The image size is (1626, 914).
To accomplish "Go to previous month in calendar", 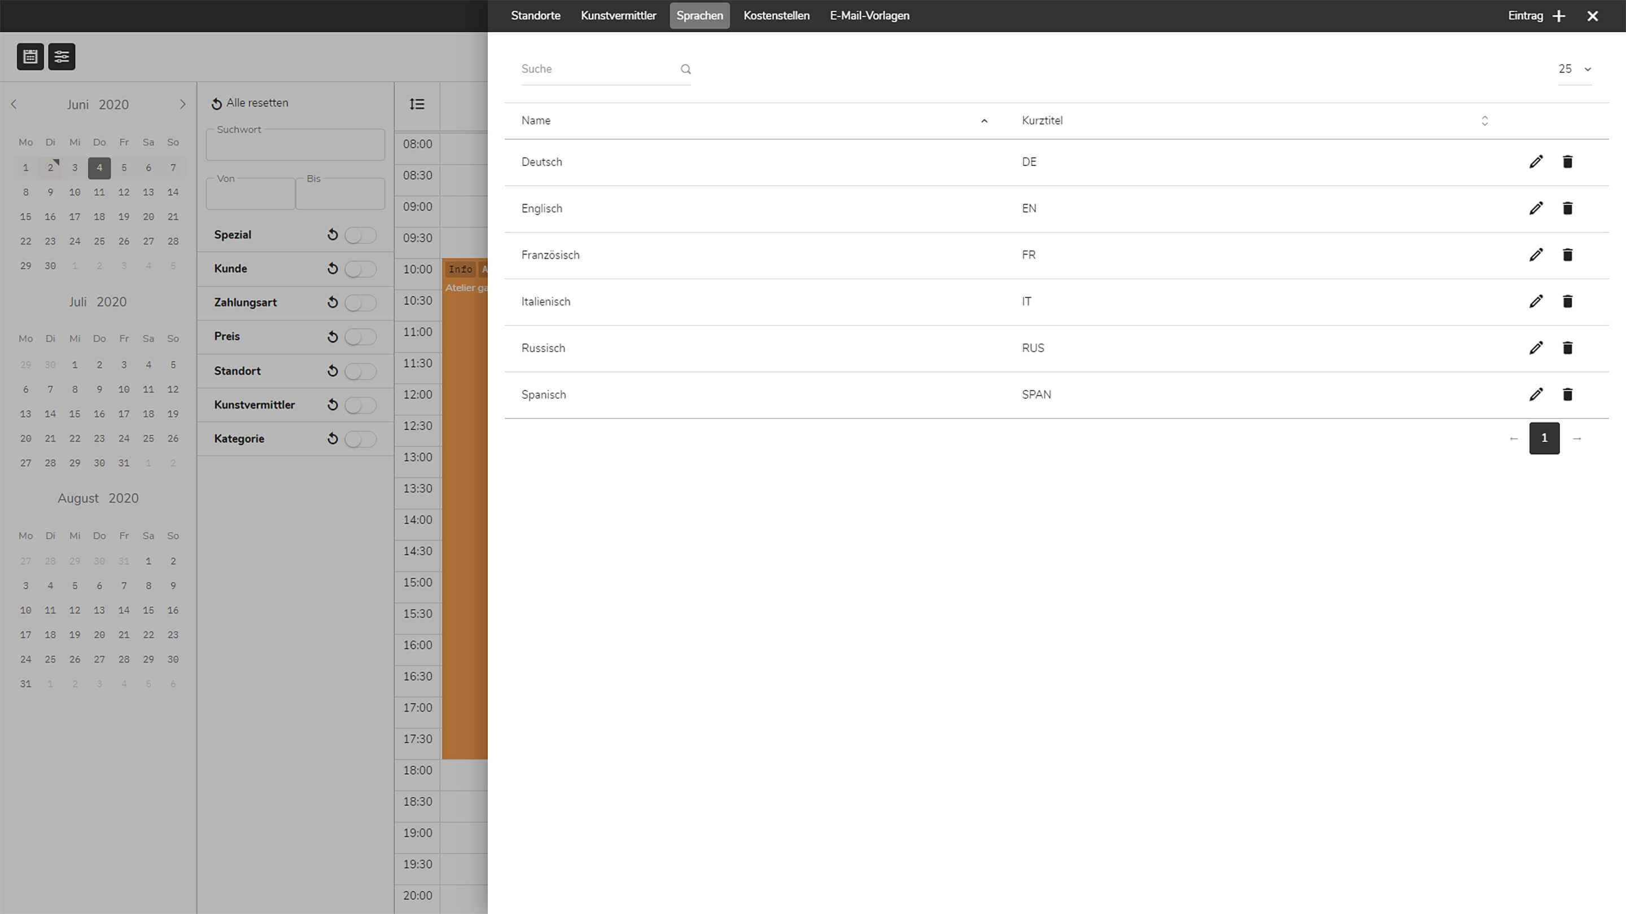I will click(14, 104).
